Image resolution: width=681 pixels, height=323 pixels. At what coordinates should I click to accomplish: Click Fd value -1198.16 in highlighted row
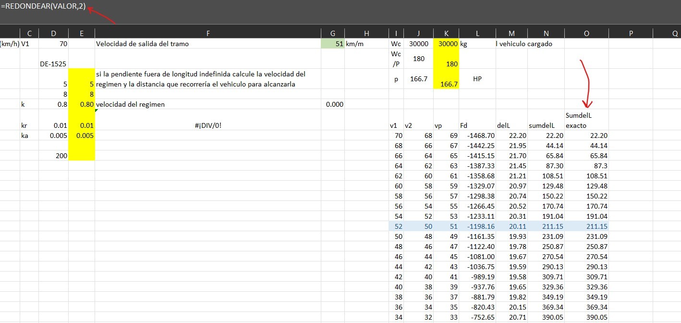[477, 226]
